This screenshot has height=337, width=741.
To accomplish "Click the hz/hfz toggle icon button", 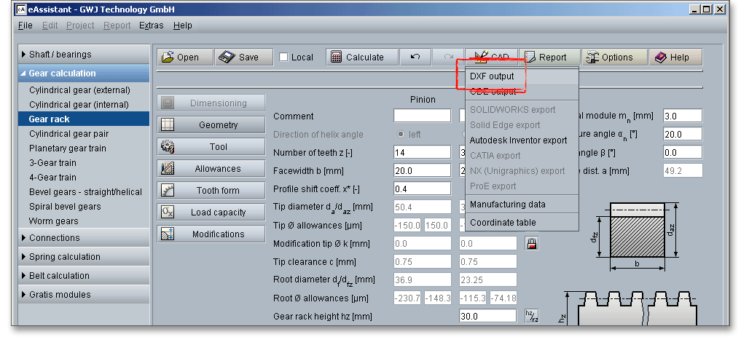I will [x=532, y=315].
